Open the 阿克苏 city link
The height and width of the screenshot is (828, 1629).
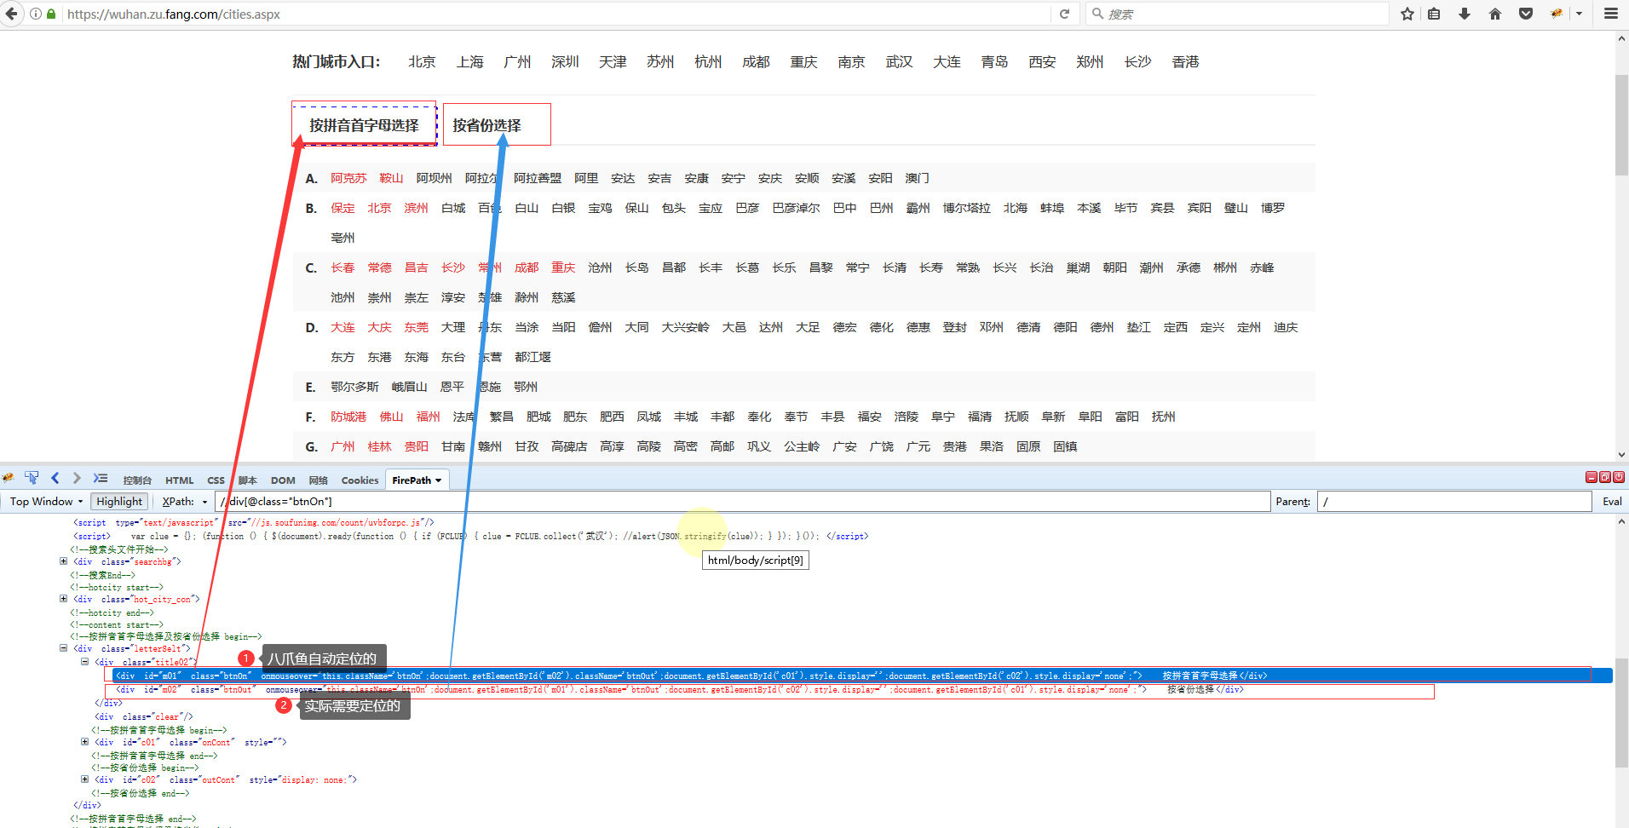click(x=348, y=178)
